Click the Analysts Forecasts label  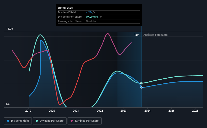[155, 35]
